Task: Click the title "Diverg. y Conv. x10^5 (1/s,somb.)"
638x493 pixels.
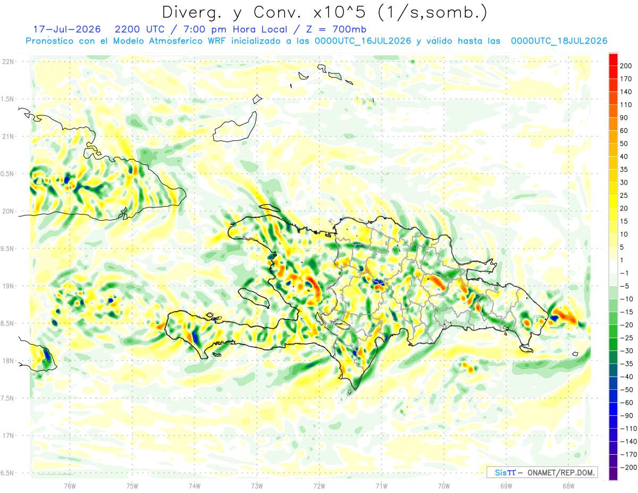Action: click(324, 12)
